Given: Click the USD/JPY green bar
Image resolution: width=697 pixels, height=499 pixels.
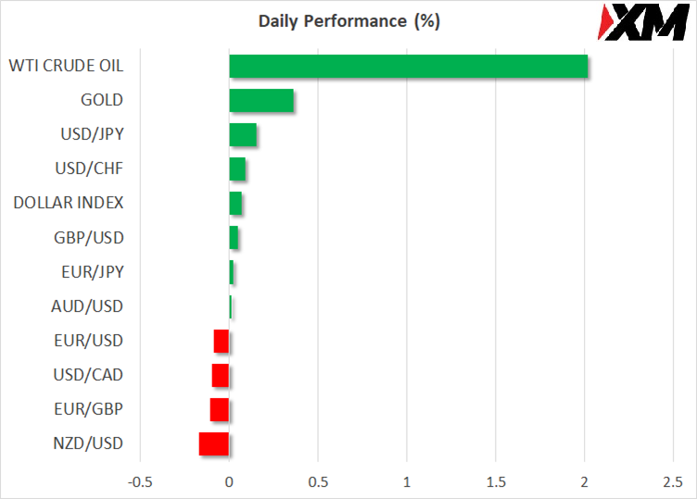Looking at the screenshot, I should click(243, 135).
